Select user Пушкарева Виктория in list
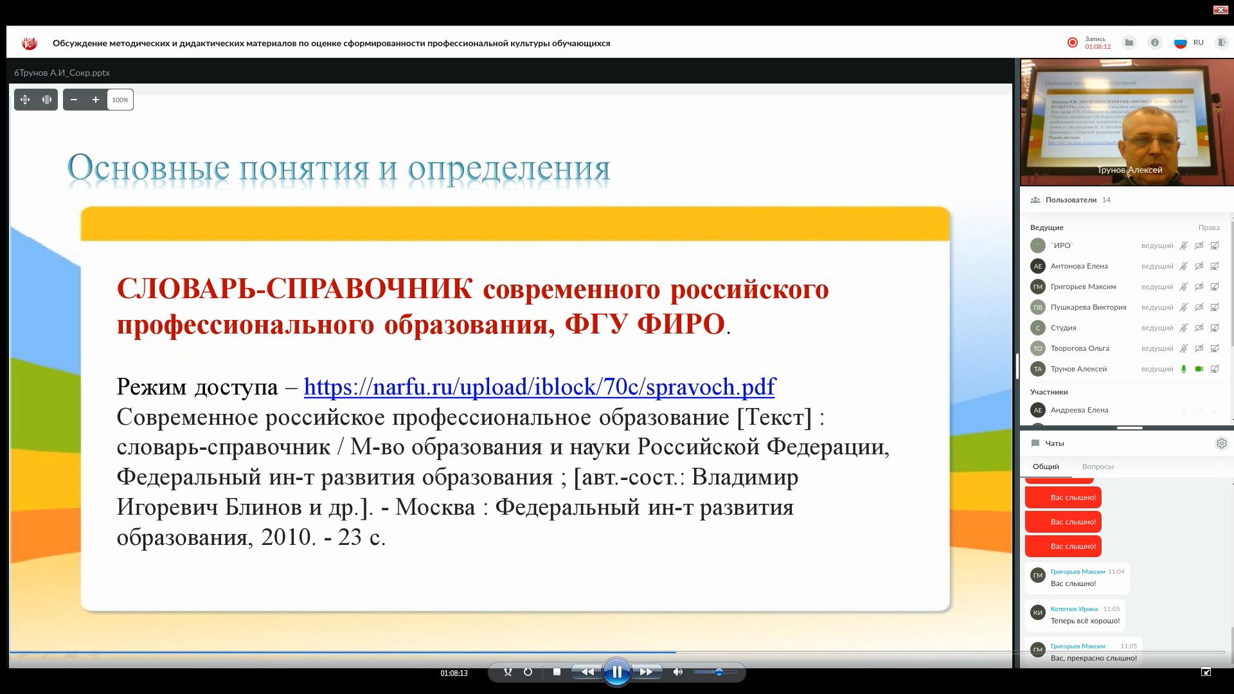Screen dimensions: 1234x694 (1088, 307)
